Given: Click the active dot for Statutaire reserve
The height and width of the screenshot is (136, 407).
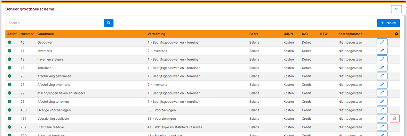Looking at the screenshot, I should point(10,127).
